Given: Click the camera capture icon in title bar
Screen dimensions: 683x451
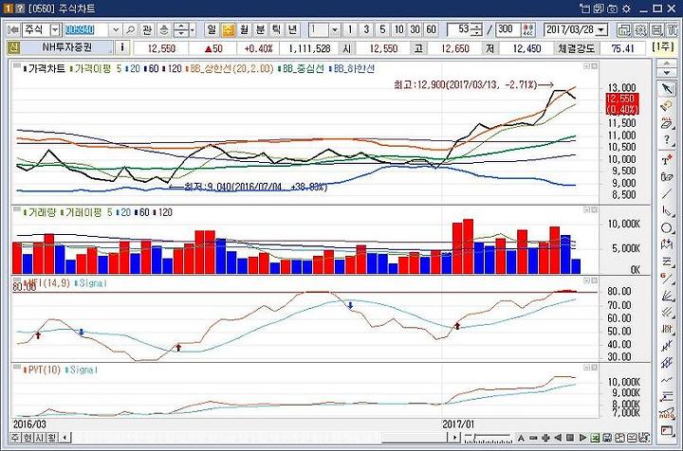Looking at the screenshot, I should tap(613, 9).
